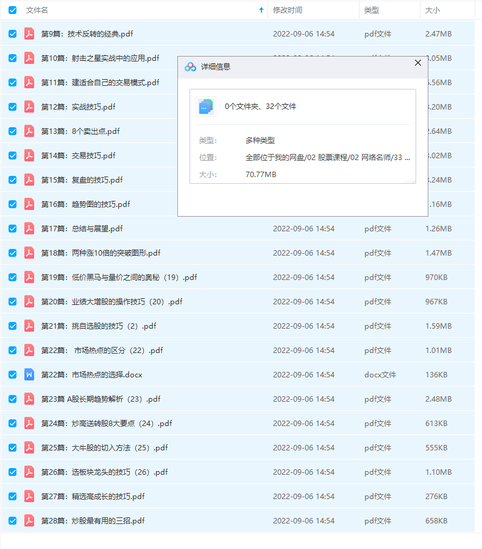Sort by the 文件名 column header

point(37,10)
